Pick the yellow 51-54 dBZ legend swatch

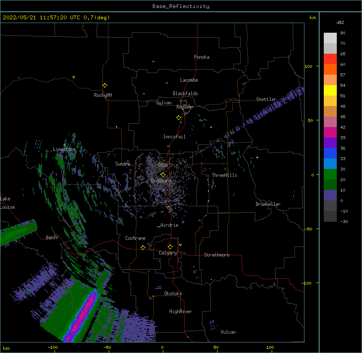coord(330,90)
